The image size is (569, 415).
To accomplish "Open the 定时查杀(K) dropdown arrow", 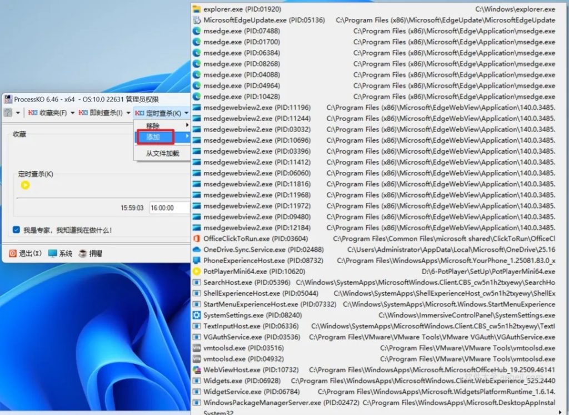I will pos(185,113).
